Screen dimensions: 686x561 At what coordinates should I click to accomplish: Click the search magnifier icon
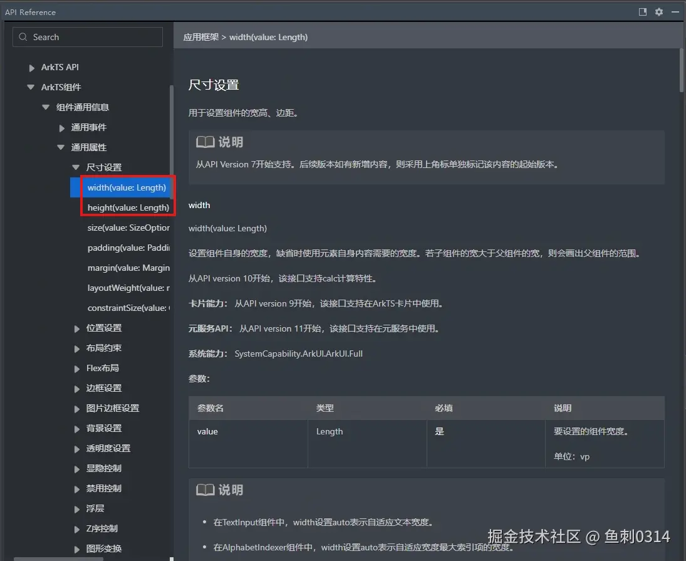tap(23, 37)
